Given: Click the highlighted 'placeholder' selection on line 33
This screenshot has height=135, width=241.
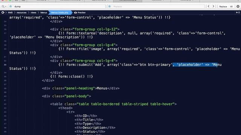Looking at the screenshot, I should tap(195, 64).
